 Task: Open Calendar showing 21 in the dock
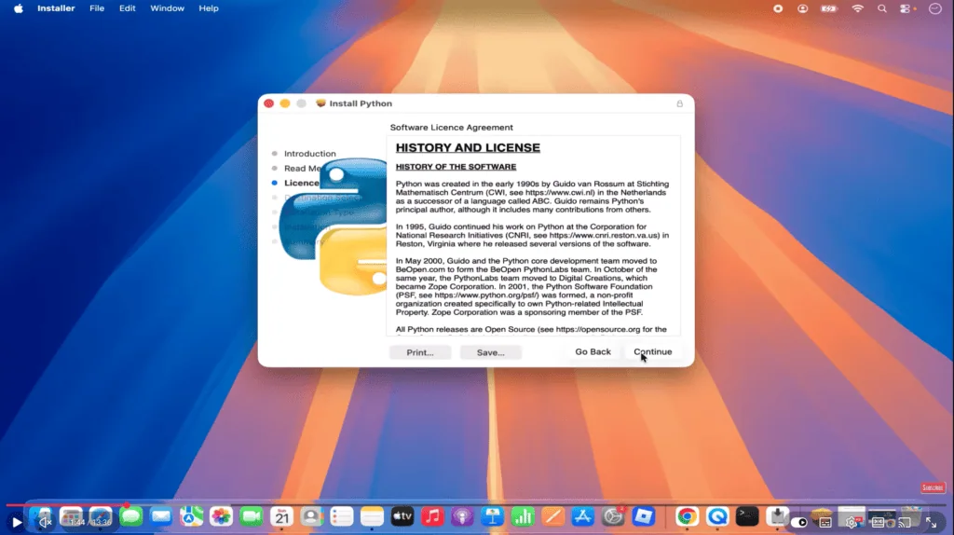point(281,516)
